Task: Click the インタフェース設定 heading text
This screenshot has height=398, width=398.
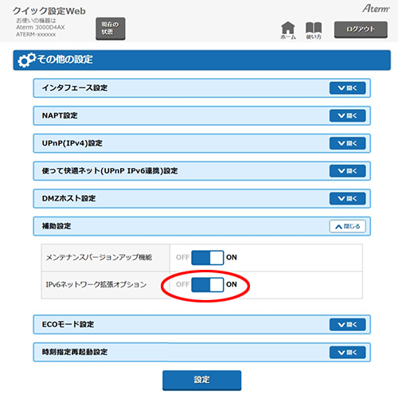Action: pos(75,88)
